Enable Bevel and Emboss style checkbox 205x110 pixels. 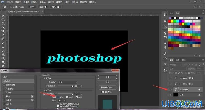4,85
